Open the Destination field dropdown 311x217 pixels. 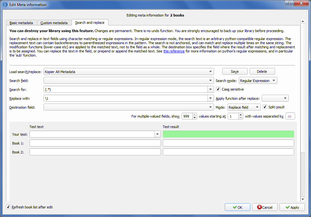pos(129,107)
